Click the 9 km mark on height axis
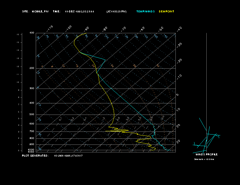 pyautogui.click(x=19, y=90)
